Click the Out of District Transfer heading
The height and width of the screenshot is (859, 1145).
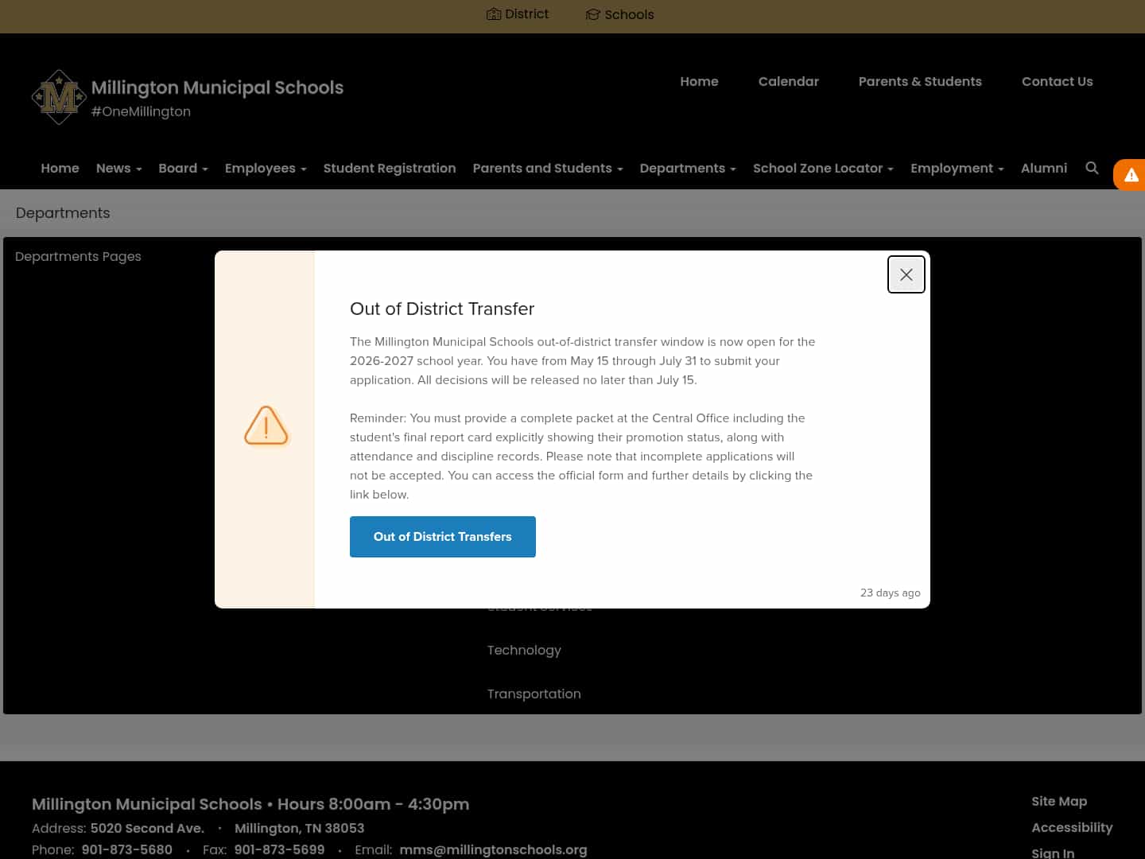click(x=442, y=309)
